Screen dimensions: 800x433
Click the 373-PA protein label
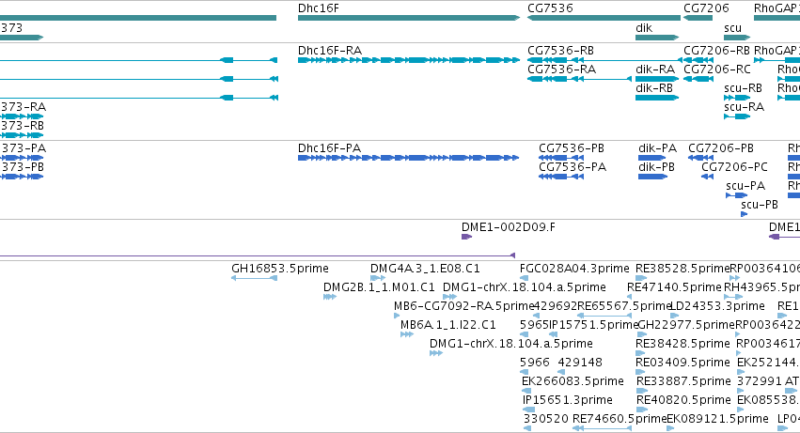pyautogui.click(x=23, y=148)
